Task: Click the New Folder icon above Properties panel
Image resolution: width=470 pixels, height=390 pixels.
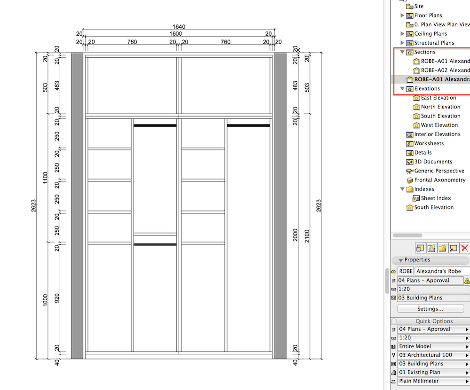Action: pyautogui.click(x=443, y=248)
